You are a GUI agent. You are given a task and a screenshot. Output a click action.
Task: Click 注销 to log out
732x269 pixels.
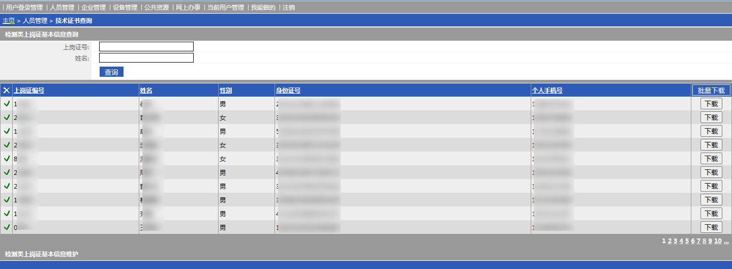pos(288,8)
